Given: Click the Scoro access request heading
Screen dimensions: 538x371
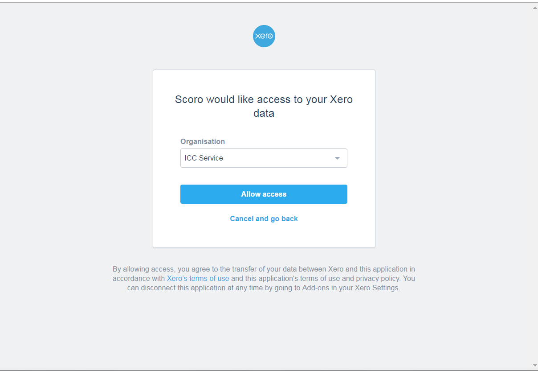Looking at the screenshot, I should (x=264, y=106).
